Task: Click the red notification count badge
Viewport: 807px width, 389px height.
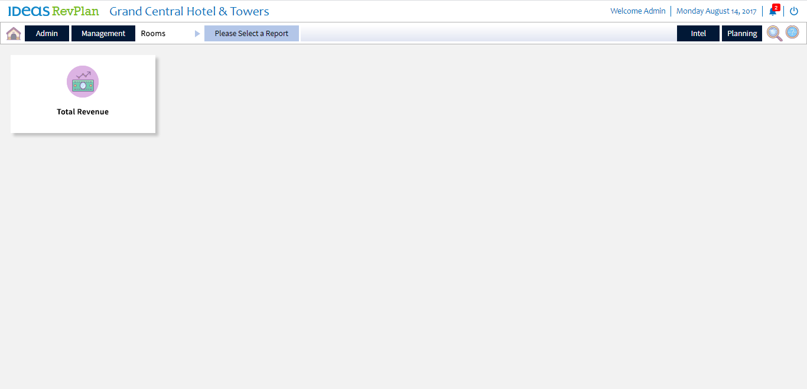Action: 776,7
